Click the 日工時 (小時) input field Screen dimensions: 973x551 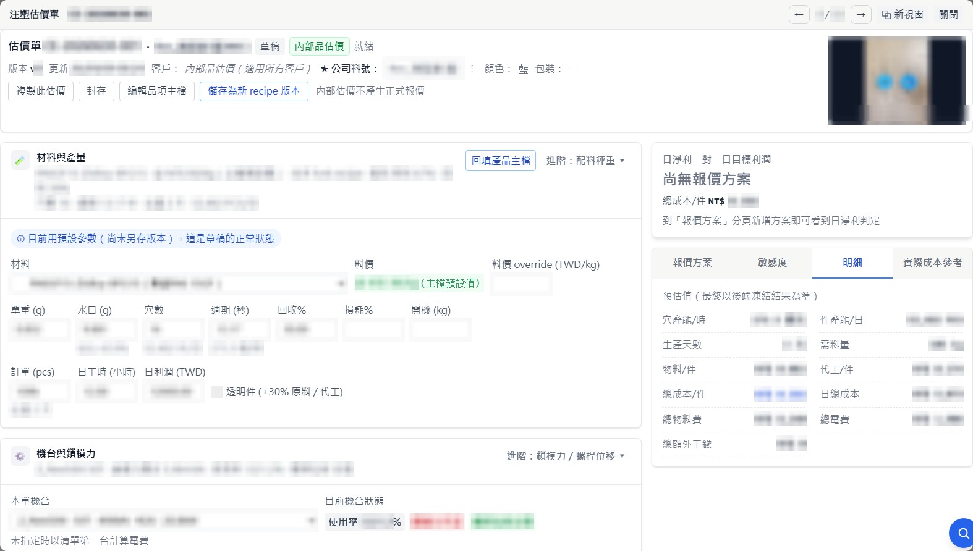[x=107, y=392]
